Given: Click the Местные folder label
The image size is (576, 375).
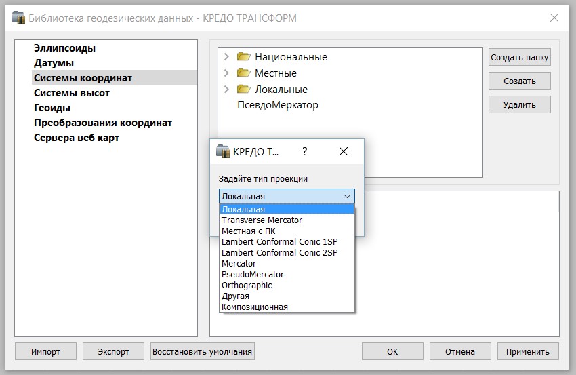Looking at the screenshot, I should (276, 73).
